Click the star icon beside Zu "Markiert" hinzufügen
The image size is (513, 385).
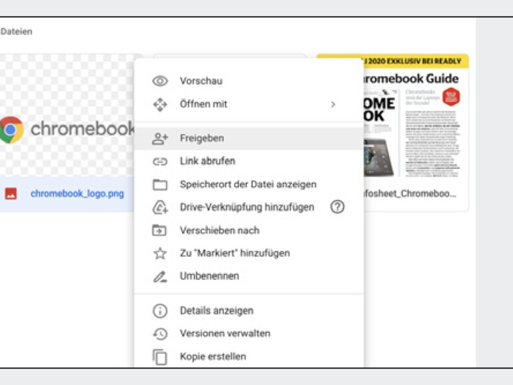[160, 253]
